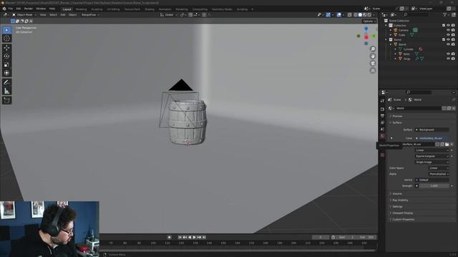458x257 pixels.
Task: Play the animation forward
Action: pyautogui.click(x=195, y=237)
